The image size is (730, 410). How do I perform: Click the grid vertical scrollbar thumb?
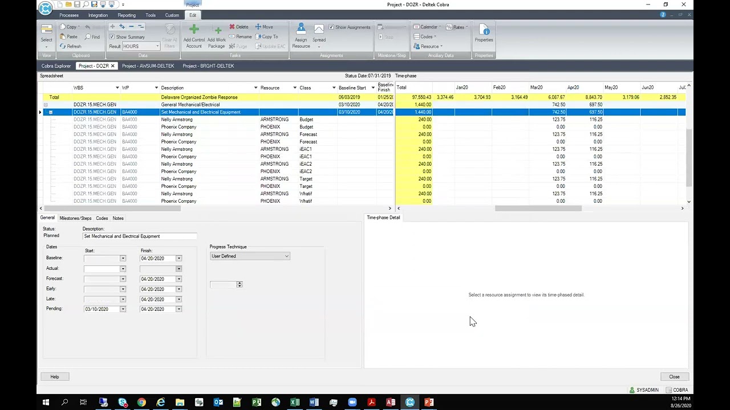coord(689,157)
